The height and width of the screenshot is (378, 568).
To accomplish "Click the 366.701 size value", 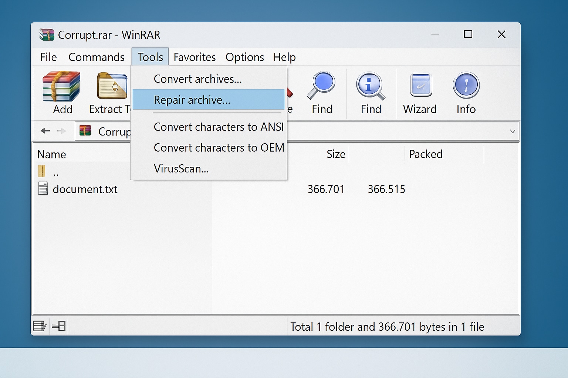I will pyautogui.click(x=326, y=189).
